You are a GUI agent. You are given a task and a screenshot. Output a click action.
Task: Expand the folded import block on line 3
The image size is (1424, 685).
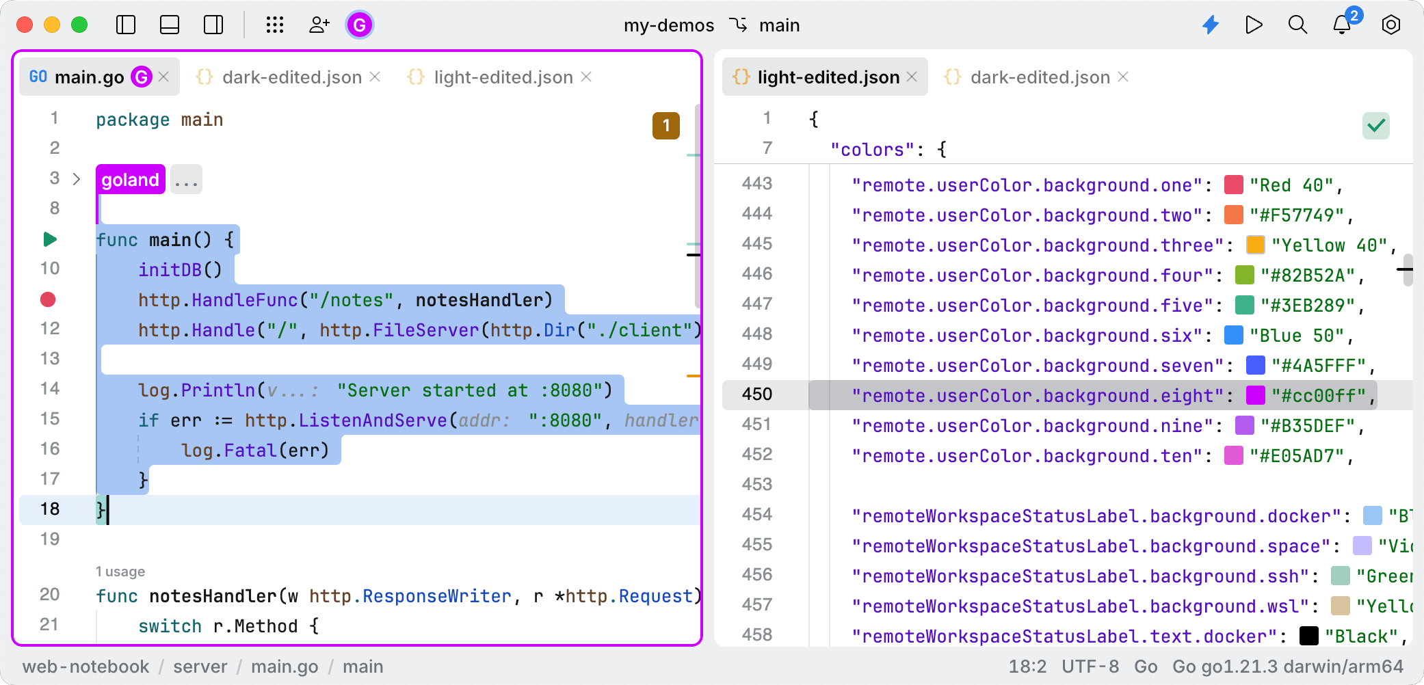(77, 179)
